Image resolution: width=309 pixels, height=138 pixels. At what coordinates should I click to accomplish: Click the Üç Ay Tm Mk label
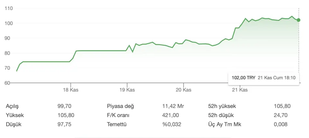(x=224, y=124)
